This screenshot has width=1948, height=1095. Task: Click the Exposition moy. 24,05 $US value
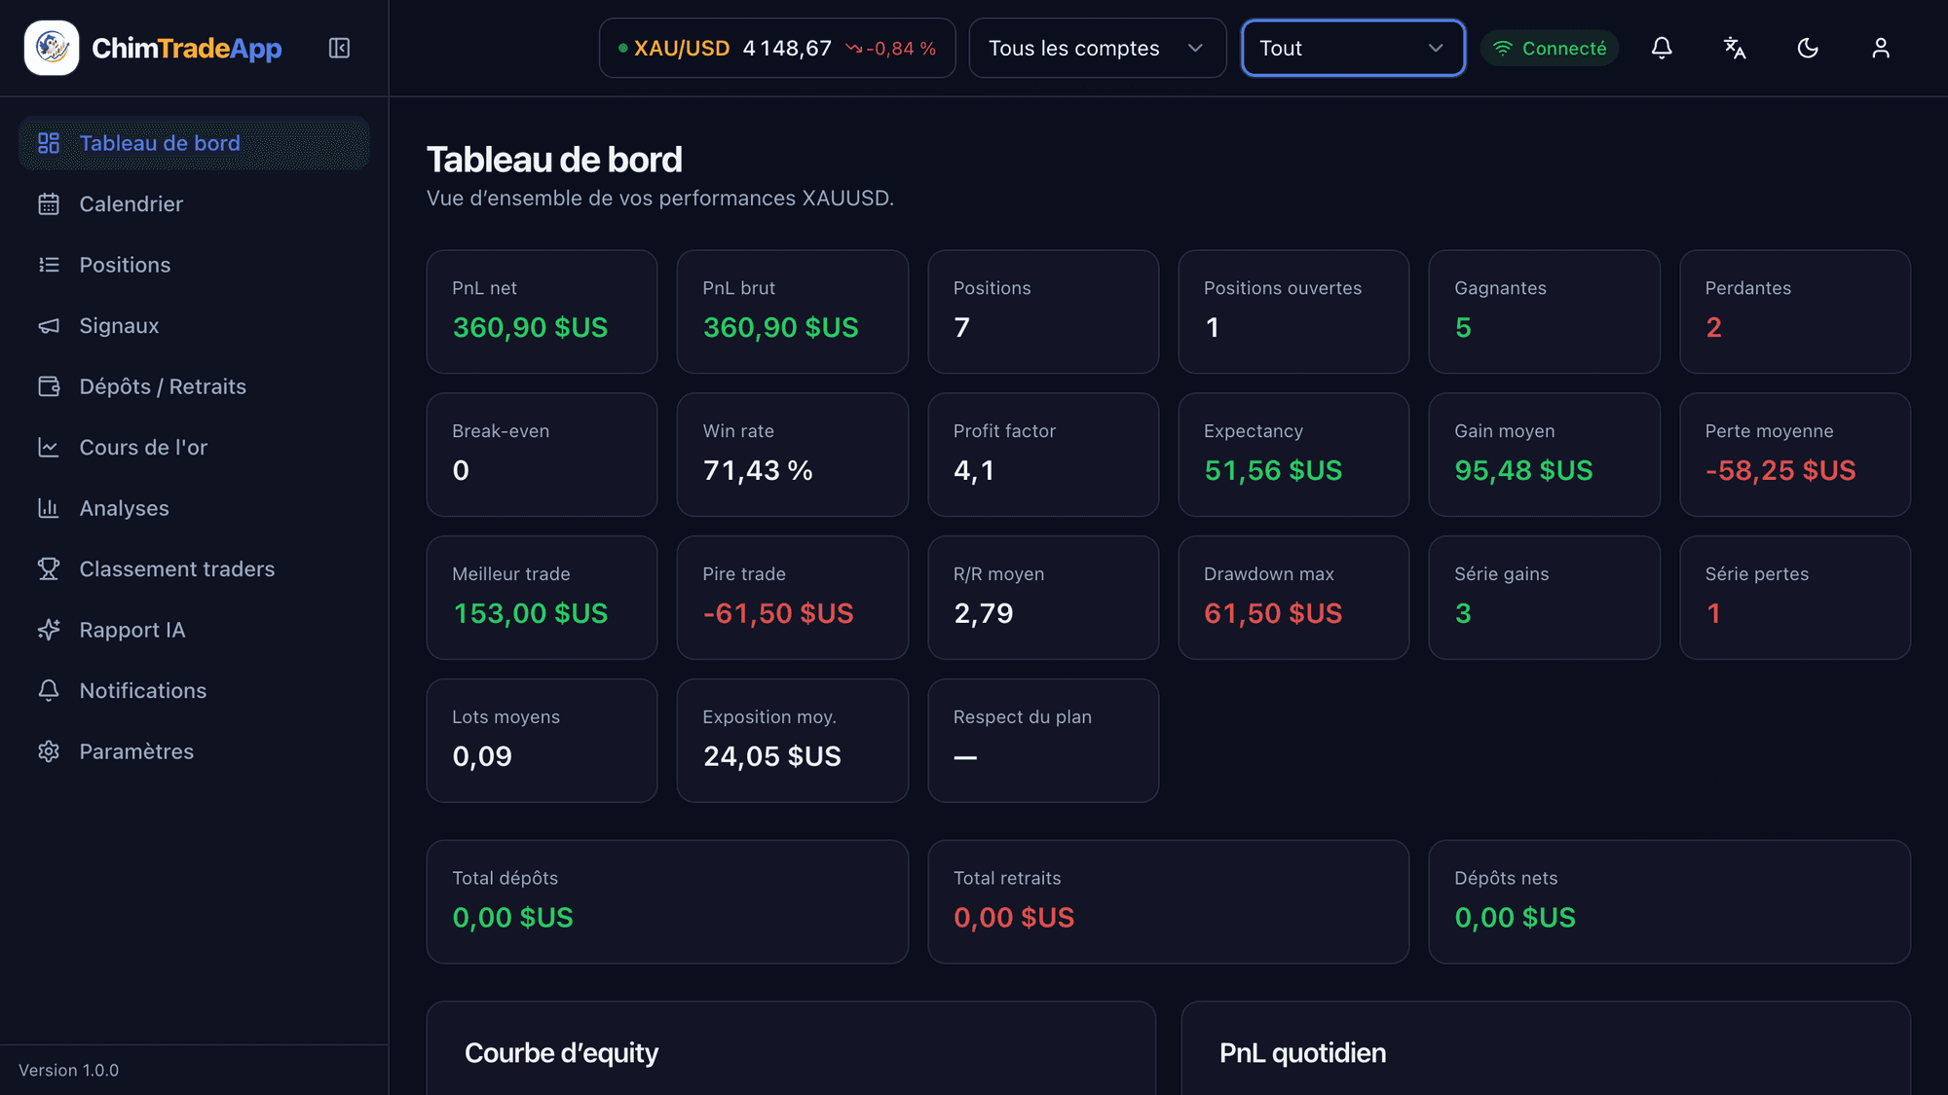pyautogui.click(x=771, y=757)
